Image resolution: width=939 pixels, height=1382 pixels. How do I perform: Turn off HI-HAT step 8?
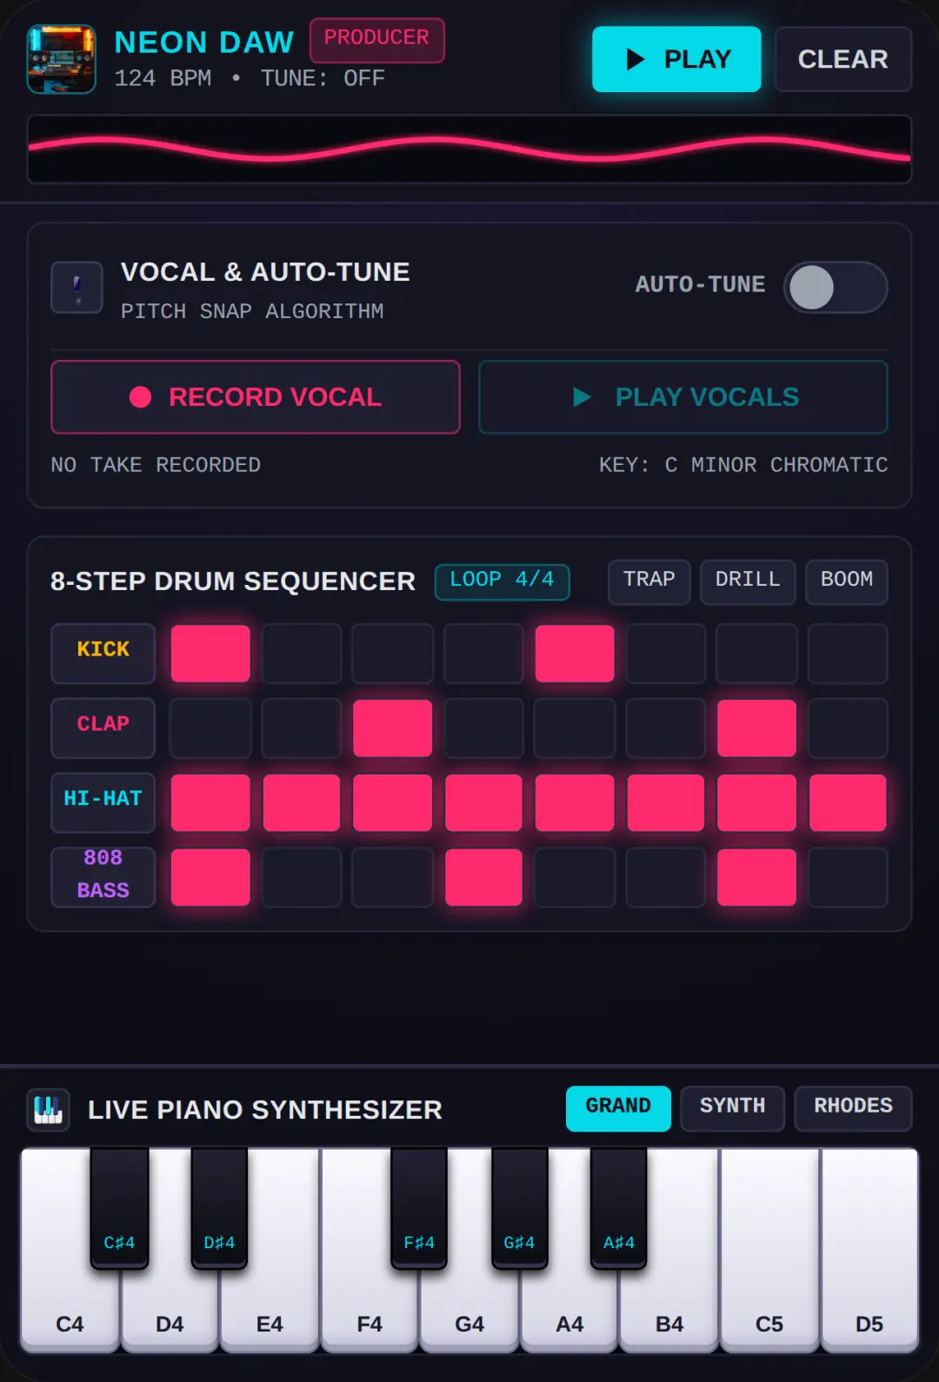click(x=848, y=803)
